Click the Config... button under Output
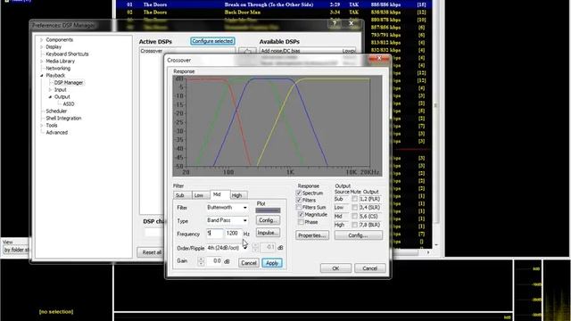Viewport: 571px width, 321px height. [x=359, y=235]
